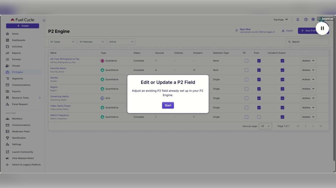Open Reports from the sidebar

16,53
